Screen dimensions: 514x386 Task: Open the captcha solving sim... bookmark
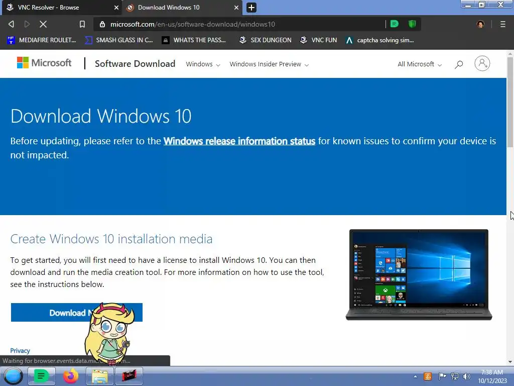(x=379, y=40)
